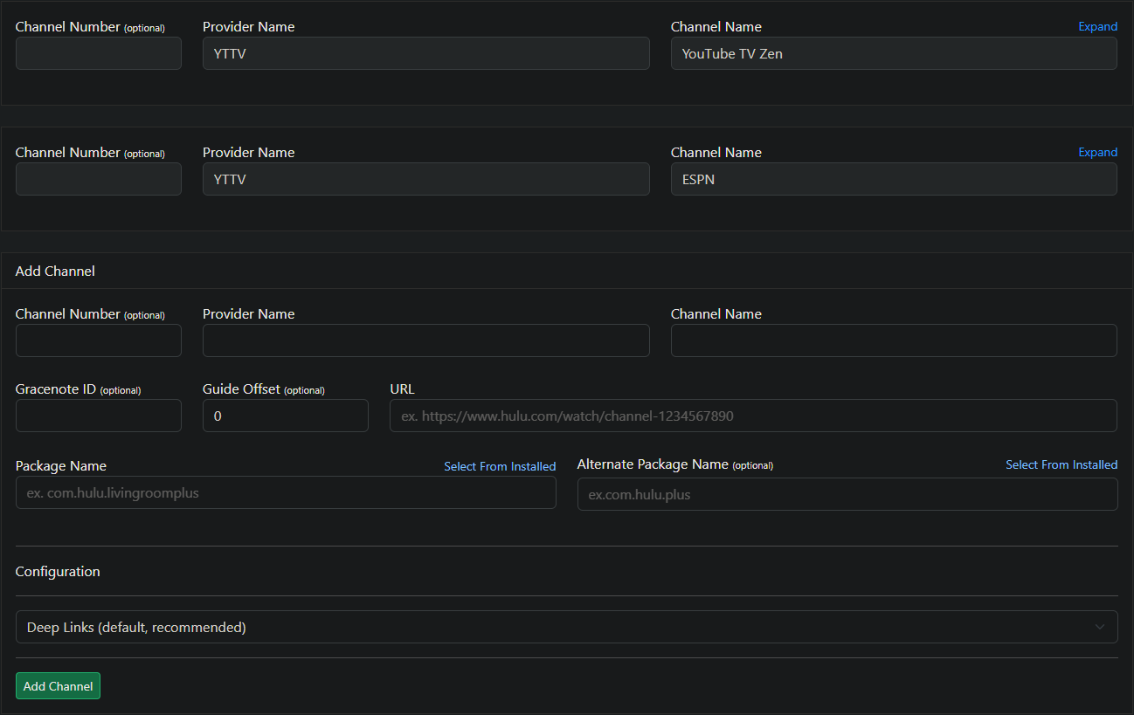Focus the Alternate Package Name input field
Image resolution: width=1134 pixels, height=715 pixels.
(x=847, y=494)
